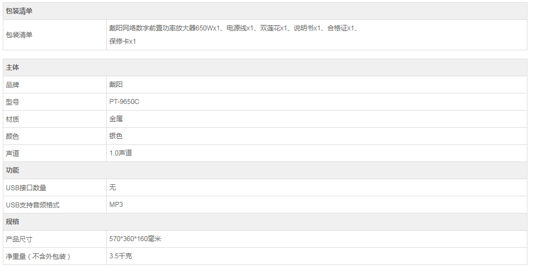Viewport: 533px width, 271px height.
Task: Click the 主体 section header
Action: (265, 67)
